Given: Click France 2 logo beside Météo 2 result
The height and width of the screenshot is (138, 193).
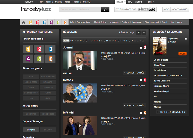Looking at the screenshot, I should click(145, 80).
